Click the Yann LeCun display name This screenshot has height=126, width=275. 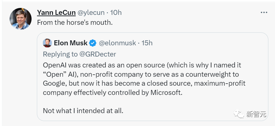(56, 13)
